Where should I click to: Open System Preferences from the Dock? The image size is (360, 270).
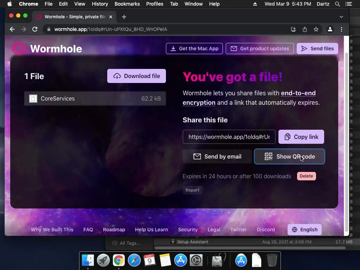[196, 261]
